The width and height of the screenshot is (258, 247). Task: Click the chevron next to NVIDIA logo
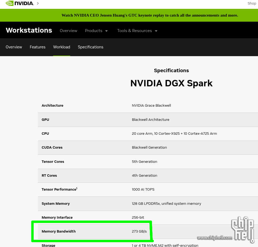coord(38,3)
